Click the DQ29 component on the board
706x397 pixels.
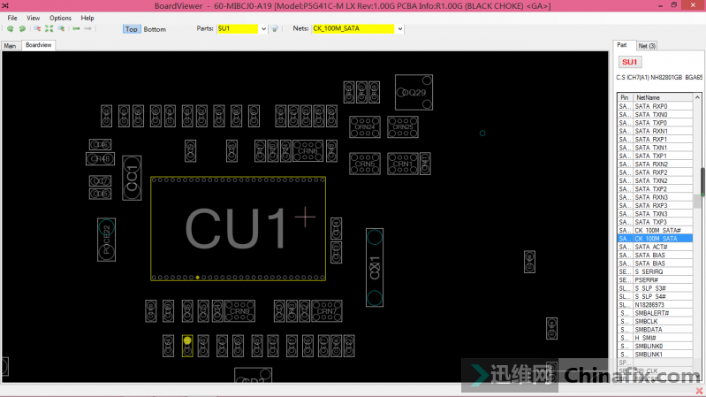coord(414,92)
